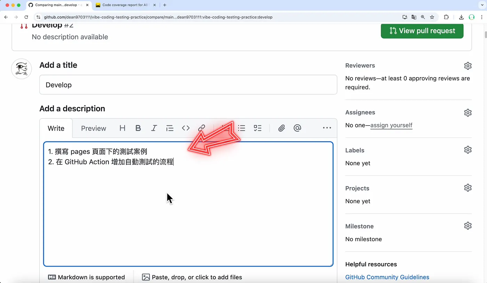Open more formatting options ellipsis
This screenshot has height=283, width=487.
click(327, 128)
